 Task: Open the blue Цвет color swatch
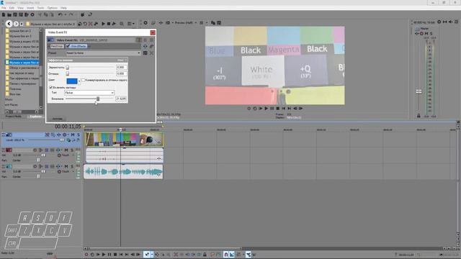pyautogui.click(x=72, y=81)
